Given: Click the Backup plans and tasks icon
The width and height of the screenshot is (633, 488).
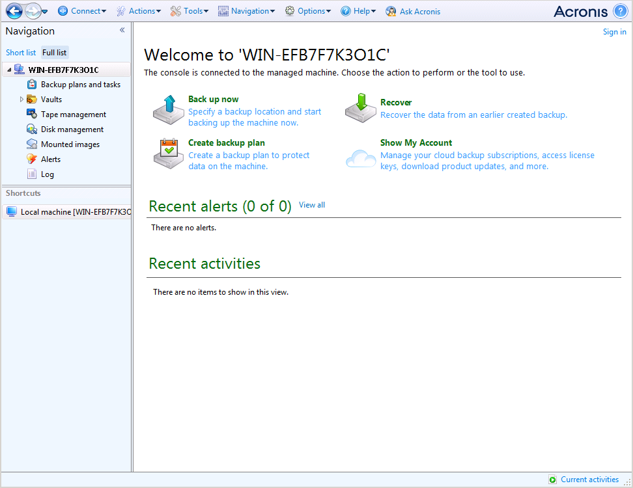Looking at the screenshot, I should click(x=32, y=85).
